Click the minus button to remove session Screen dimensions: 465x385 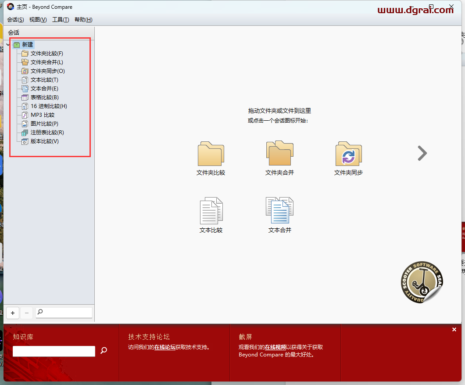(x=27, y=313)
